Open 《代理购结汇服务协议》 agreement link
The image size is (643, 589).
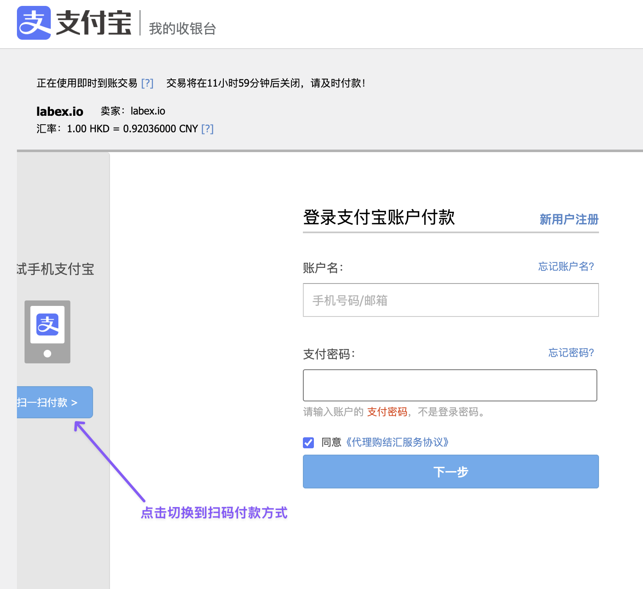click(397, 442)
